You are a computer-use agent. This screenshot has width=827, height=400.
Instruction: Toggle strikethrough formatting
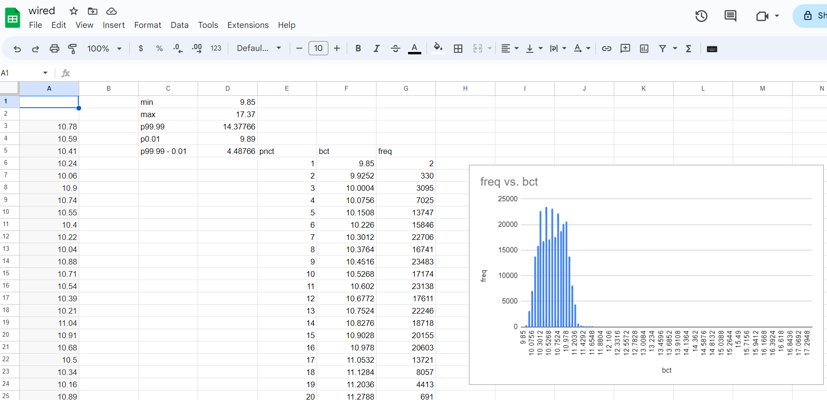point(395,49)
